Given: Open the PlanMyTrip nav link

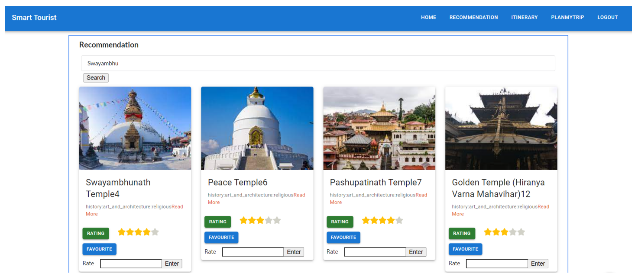Looking at the screenshot, I should [567, 17].
